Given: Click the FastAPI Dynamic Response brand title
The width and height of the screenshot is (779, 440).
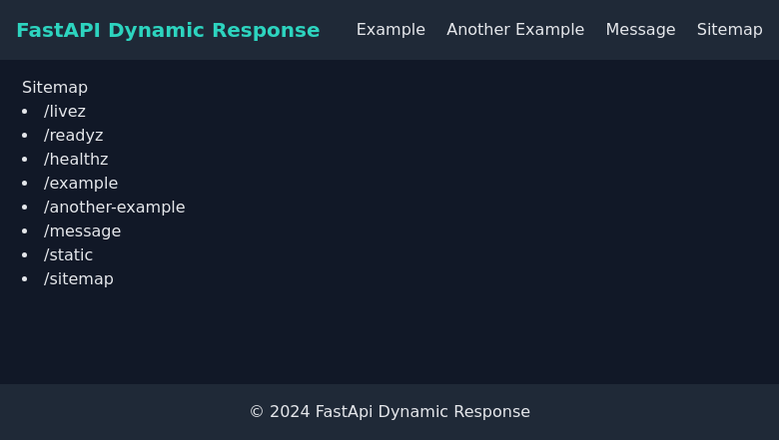Looking at the screenshot, I should (x=168, y=30).
